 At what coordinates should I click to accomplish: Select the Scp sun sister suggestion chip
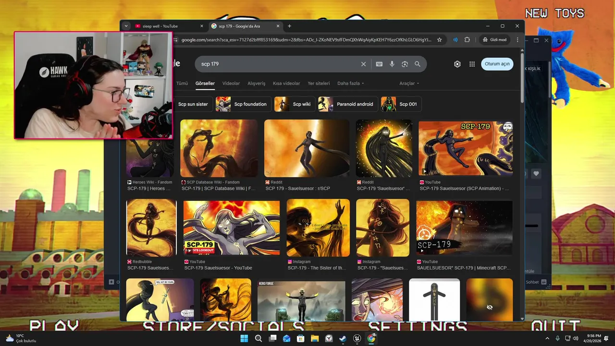193,104
